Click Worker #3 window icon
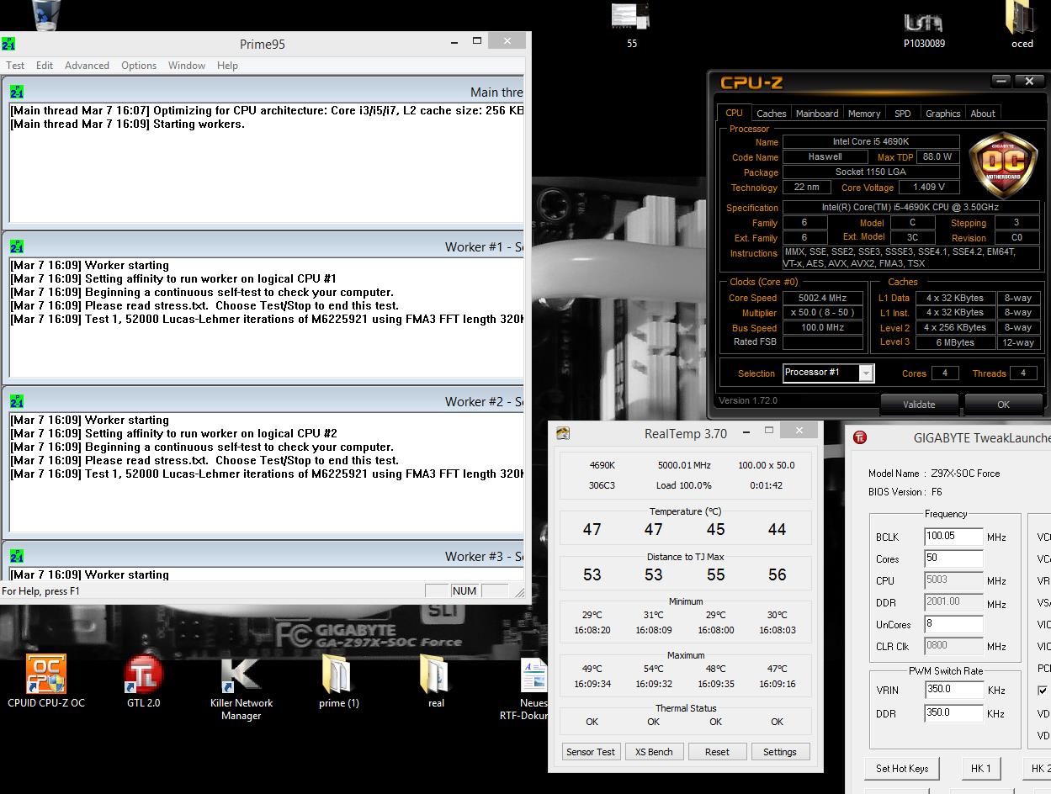Image resolution: width=1051 pixels, height=794 pixels. click(x=17, y=556)
